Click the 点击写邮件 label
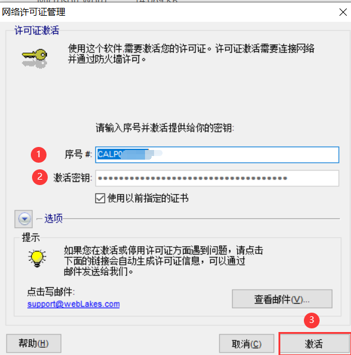 tap(51, 292)
